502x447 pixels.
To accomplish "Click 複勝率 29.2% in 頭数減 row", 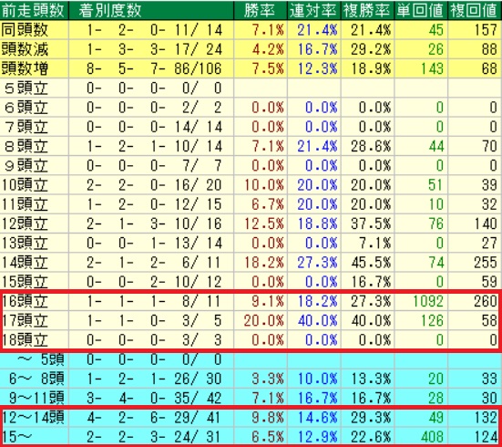I will point(371,49).
